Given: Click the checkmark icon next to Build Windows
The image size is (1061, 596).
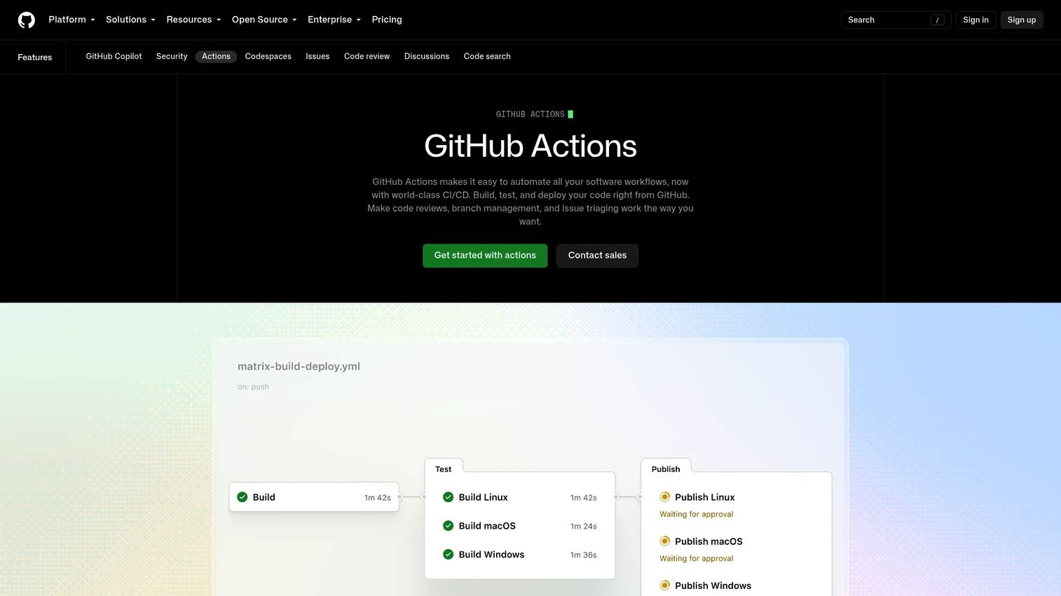Looking at the screenshot, I should (449, 555).
